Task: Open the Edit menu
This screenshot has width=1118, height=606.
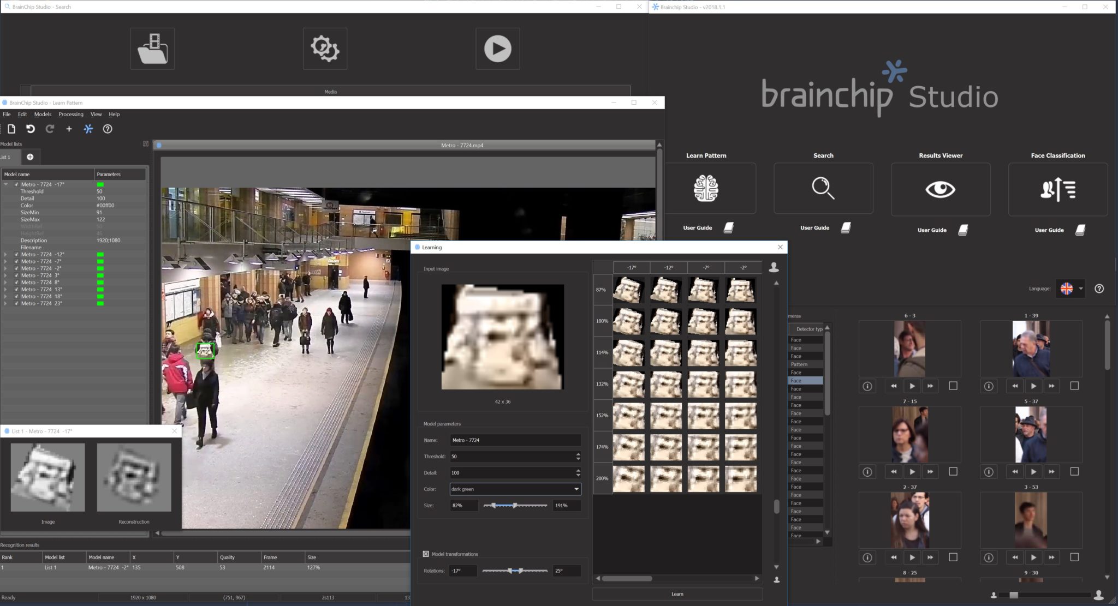Action: click(x=22, y=114)
